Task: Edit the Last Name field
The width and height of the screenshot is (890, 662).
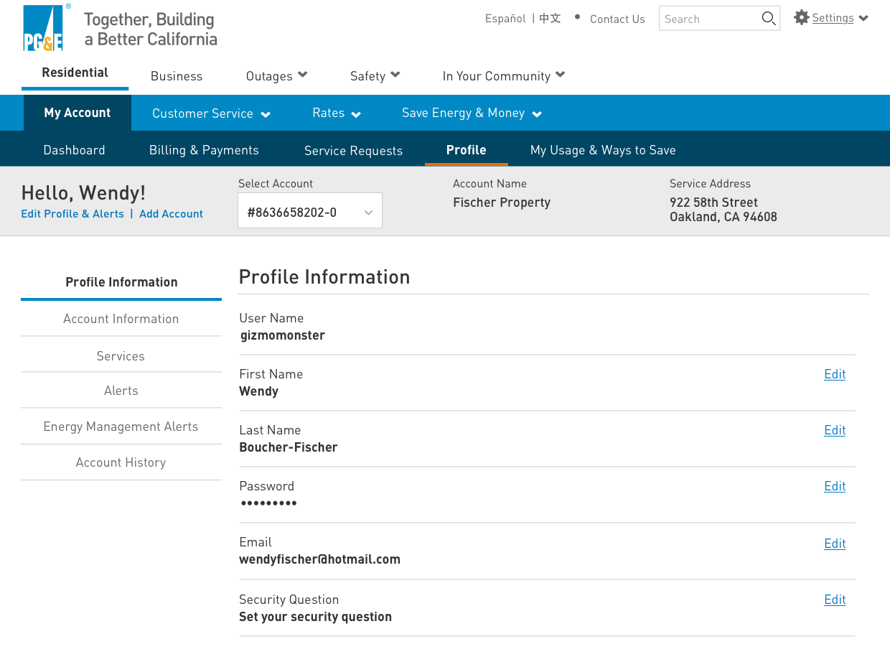Action: click(835, 430)
